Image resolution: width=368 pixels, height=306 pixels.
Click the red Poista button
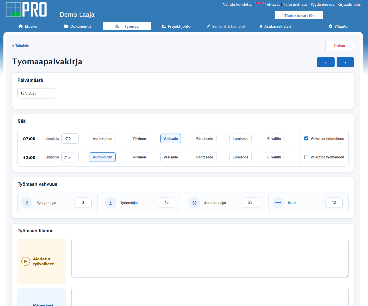pos(339,46)
